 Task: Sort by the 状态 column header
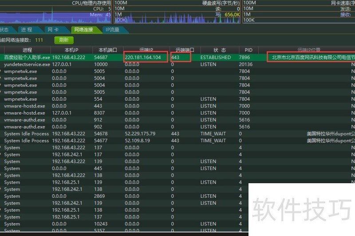pos(220,50)
